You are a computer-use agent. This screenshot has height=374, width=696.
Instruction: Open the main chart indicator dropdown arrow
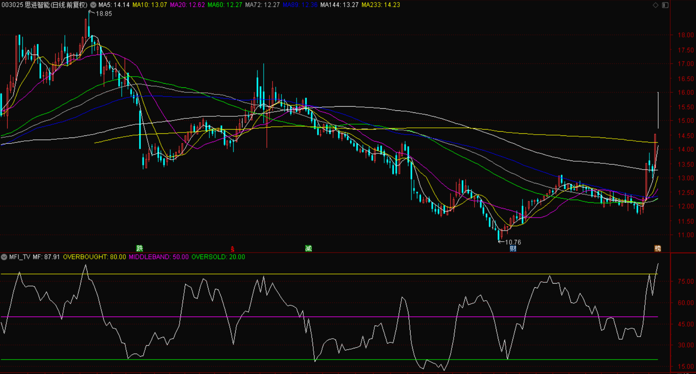coord(93,5)
